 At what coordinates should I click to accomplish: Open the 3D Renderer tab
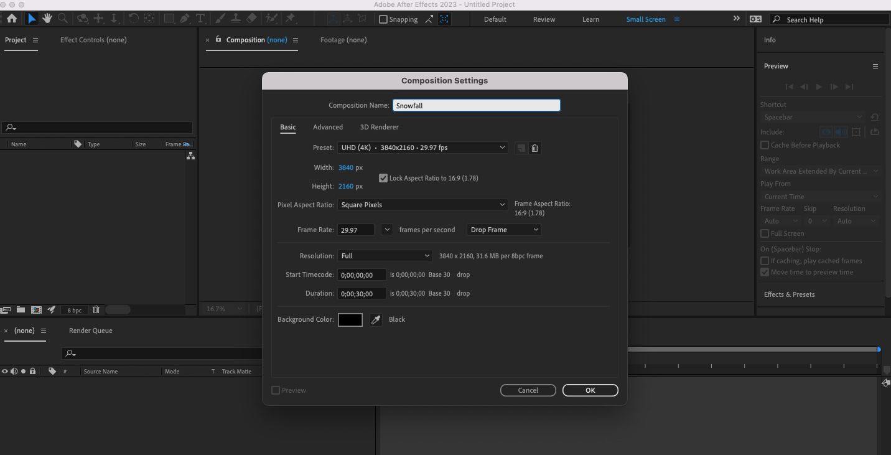[x=379, y=127]
